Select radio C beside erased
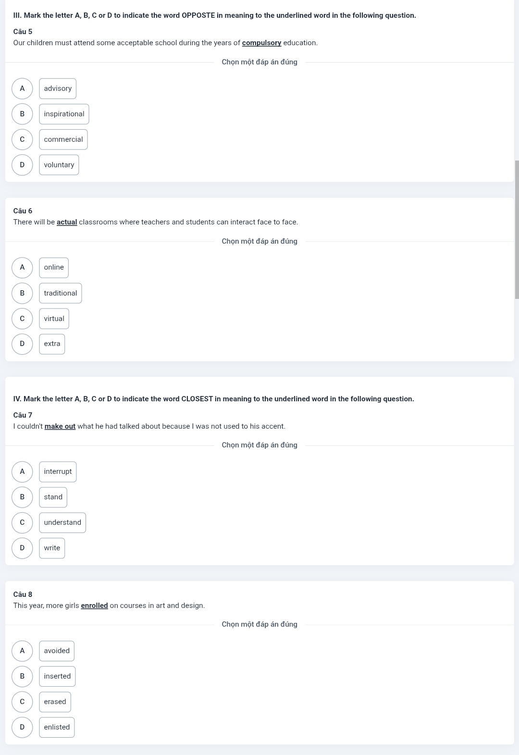519x755 pixels. tap(22, 702)
